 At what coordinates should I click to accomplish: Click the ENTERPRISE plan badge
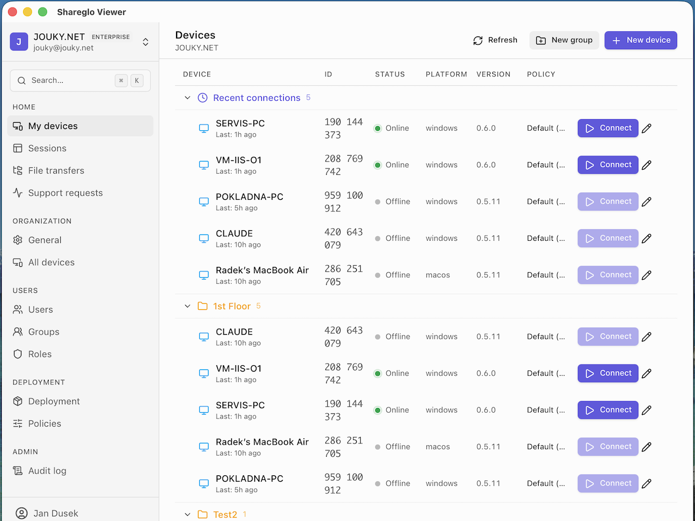point(111,36)
